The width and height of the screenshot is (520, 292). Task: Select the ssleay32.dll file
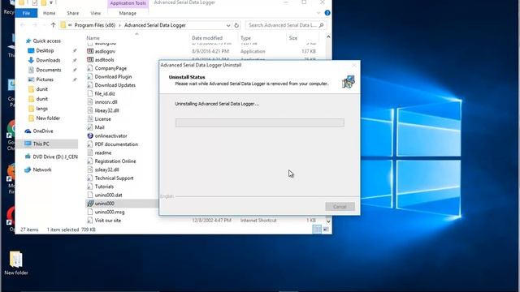pos(106,170)
